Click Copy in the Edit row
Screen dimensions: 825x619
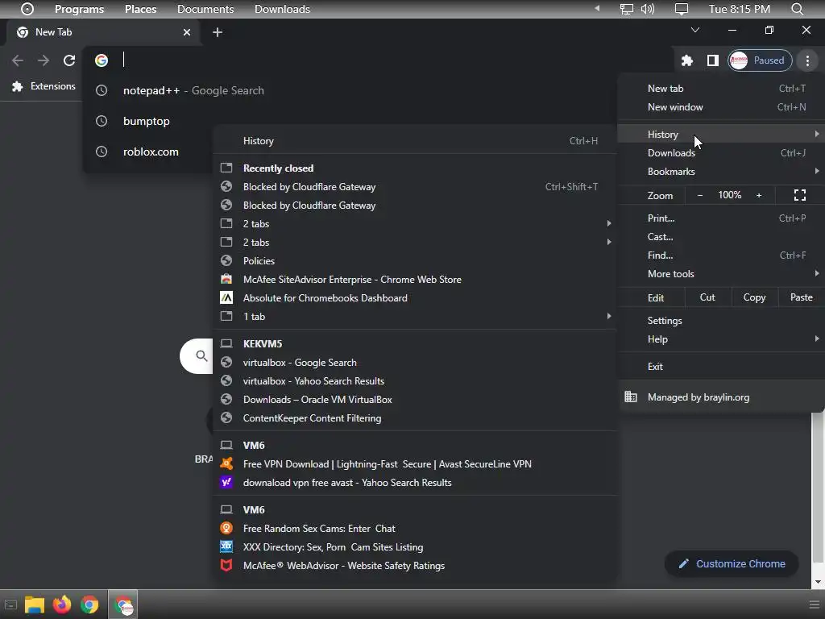click(754, 297)
